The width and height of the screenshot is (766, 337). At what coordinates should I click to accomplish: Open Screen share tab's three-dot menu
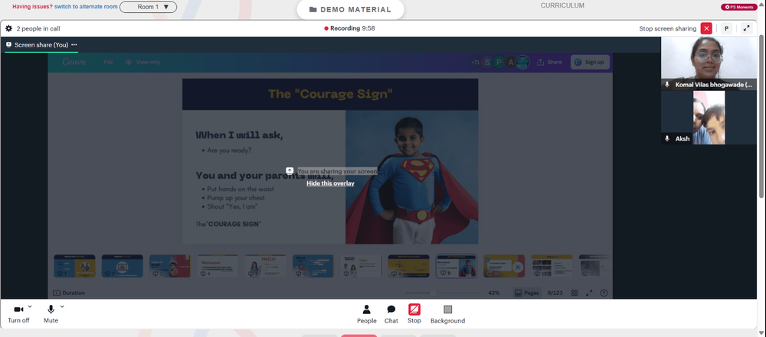74,45
